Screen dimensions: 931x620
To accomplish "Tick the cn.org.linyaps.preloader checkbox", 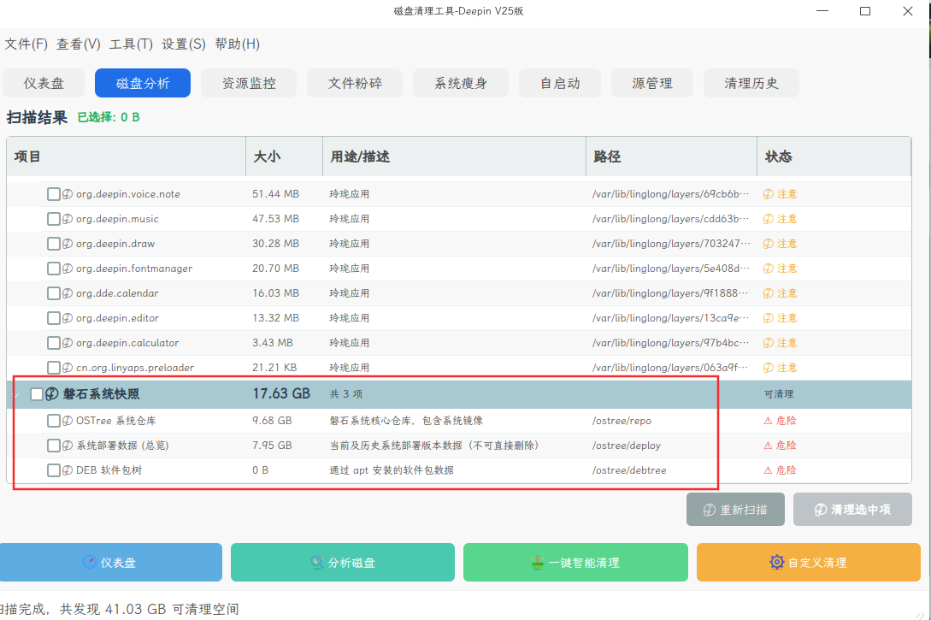I will 54,368.
